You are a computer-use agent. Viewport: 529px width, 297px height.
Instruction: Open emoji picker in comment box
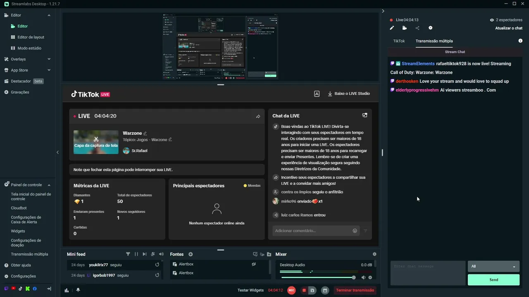(x=355, y=231)
